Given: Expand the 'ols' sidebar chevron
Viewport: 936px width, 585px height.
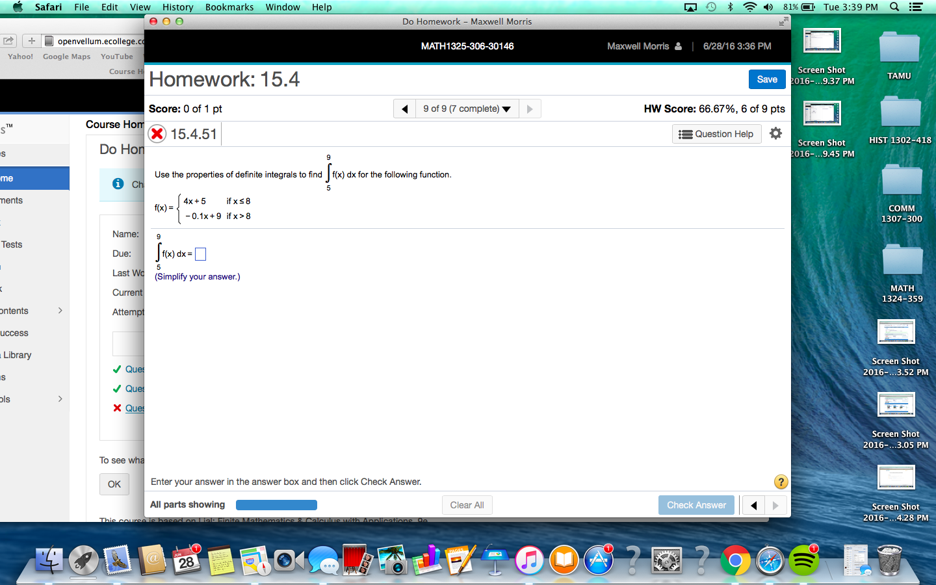Looking at the screenshot, I should tap(60, 398).
